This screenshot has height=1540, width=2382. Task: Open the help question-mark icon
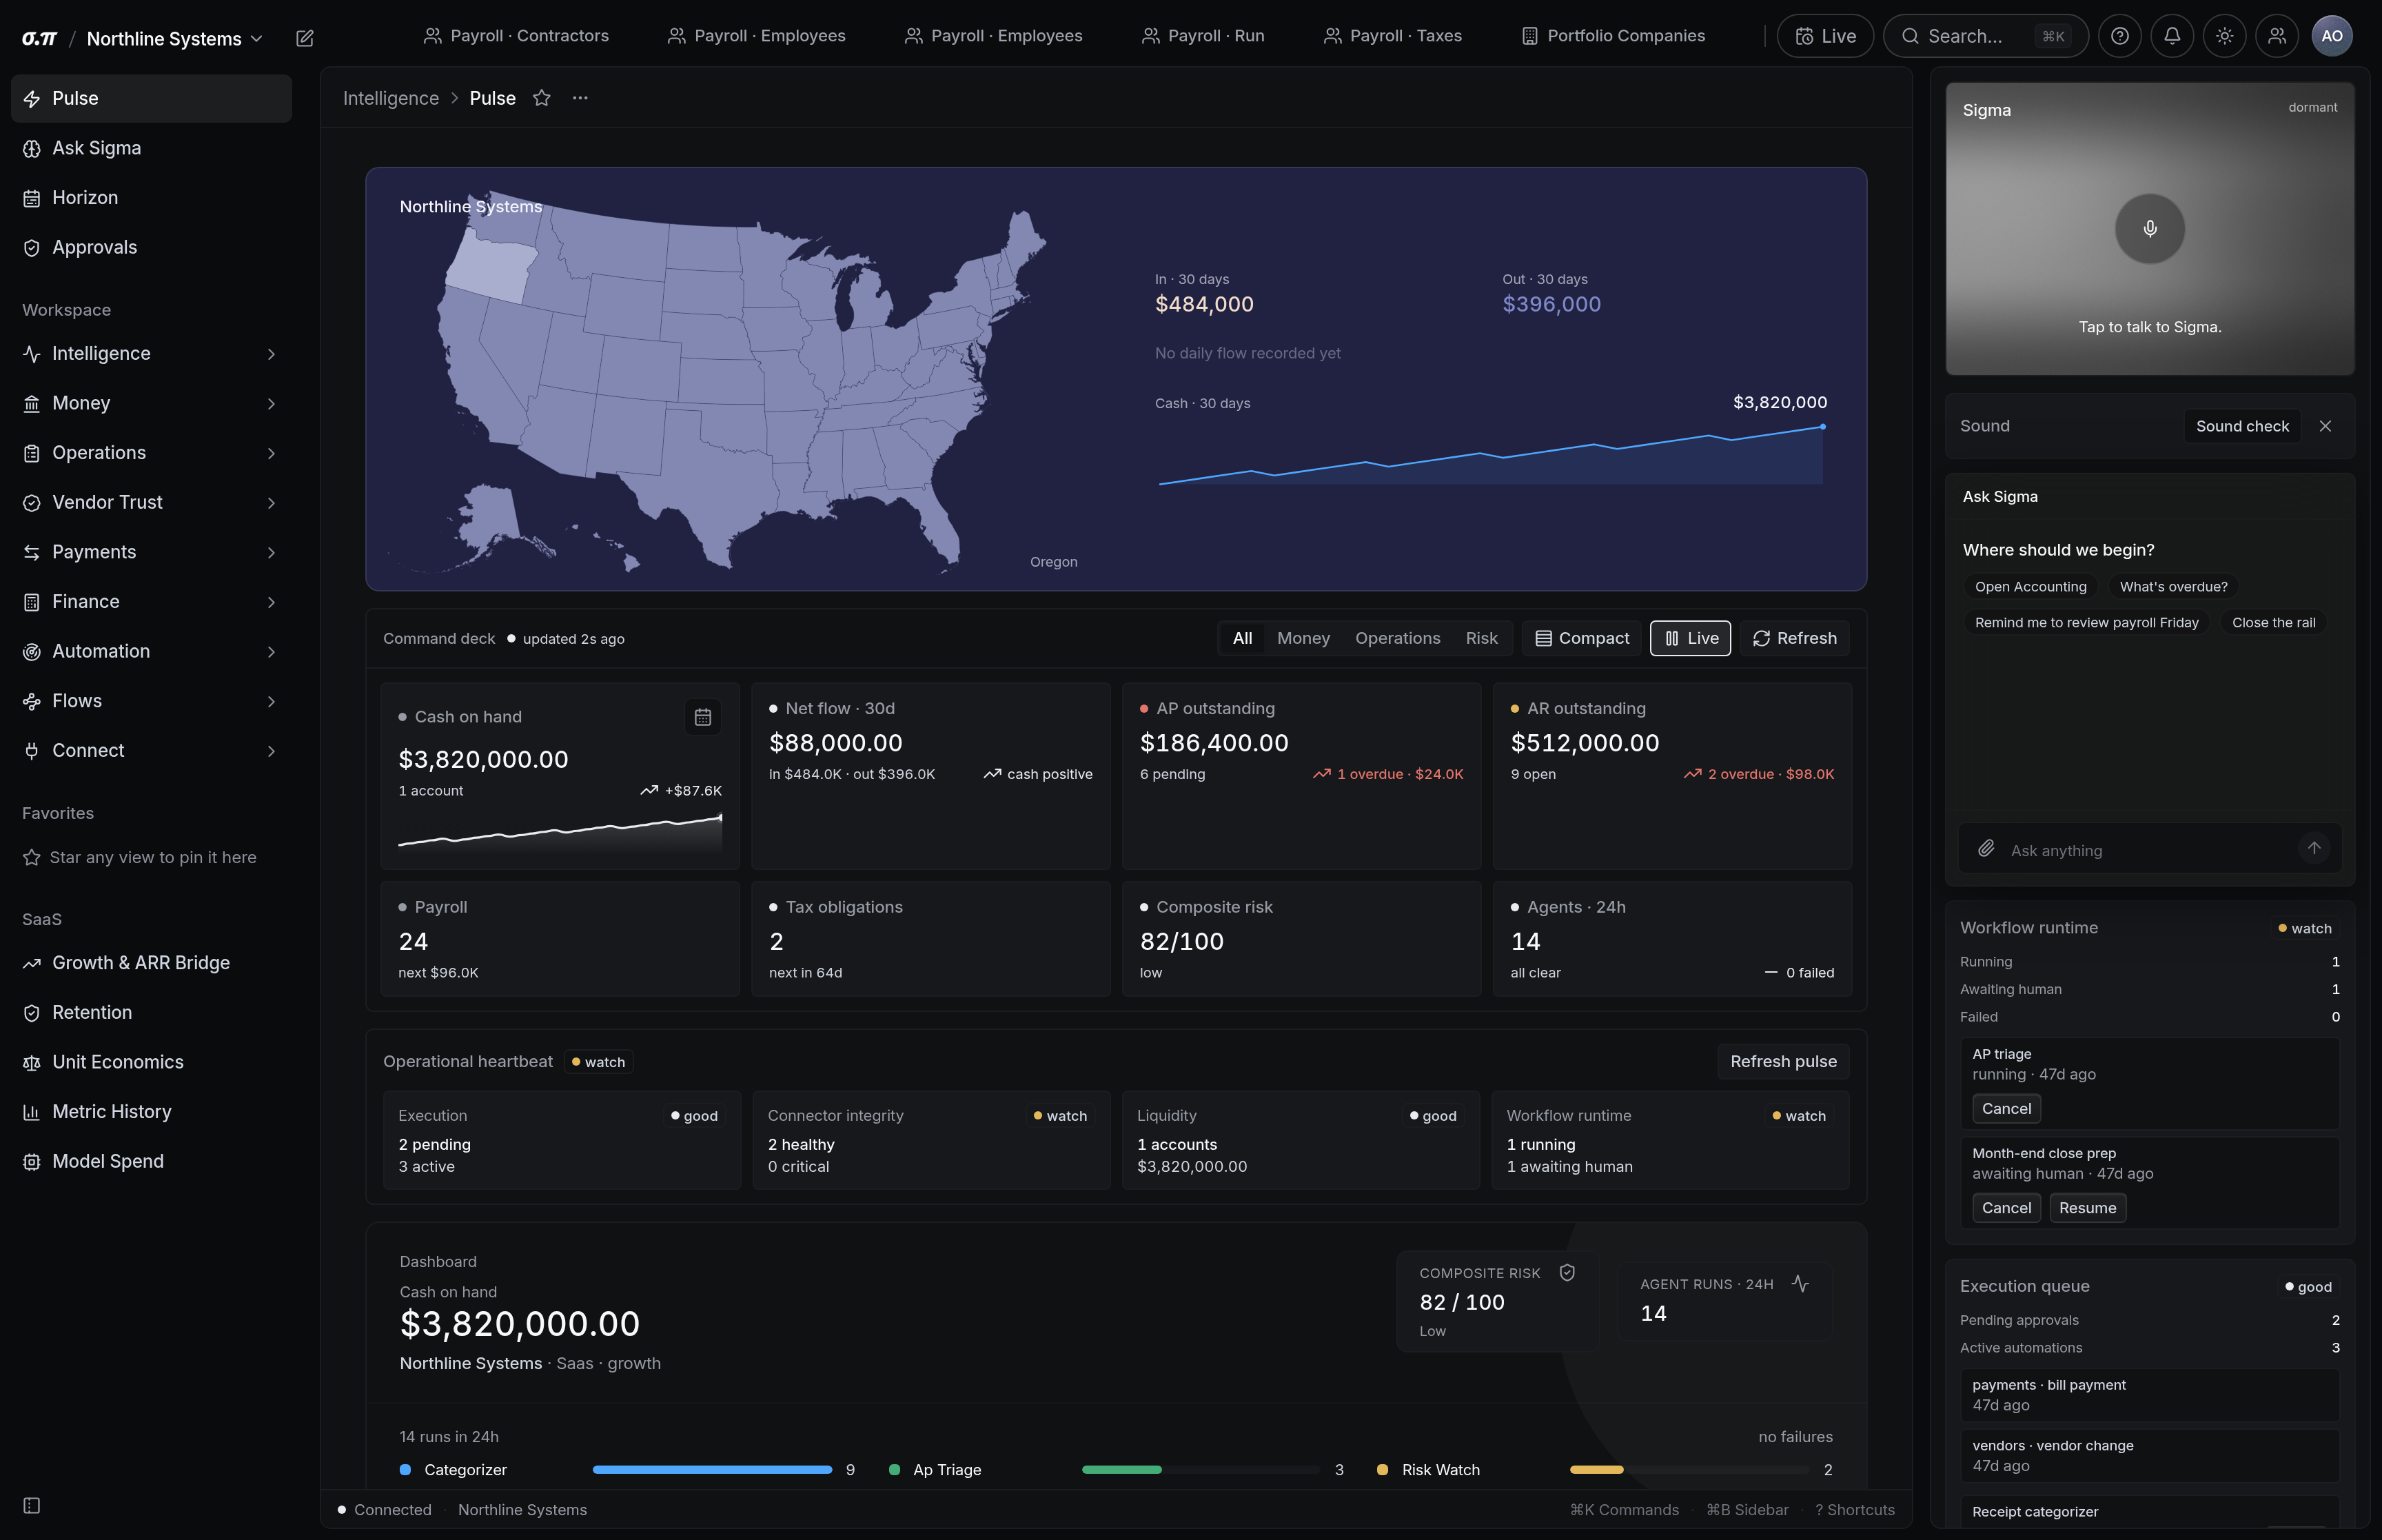[2119, 36]
